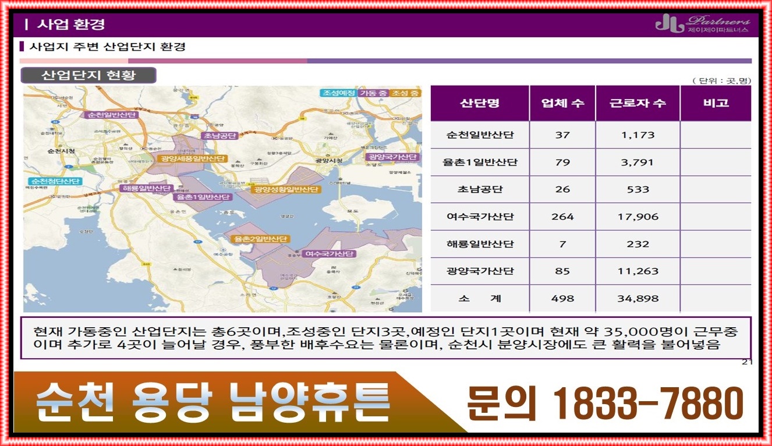Viewport: 772px width, 446px height.
Task: Click the 해룡일반산단 label on the map
Action: [146, 189]
